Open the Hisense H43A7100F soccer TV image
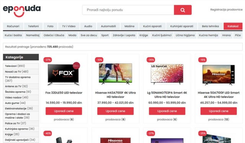Viewport: 245px width, 143px height. pos(116,74)
